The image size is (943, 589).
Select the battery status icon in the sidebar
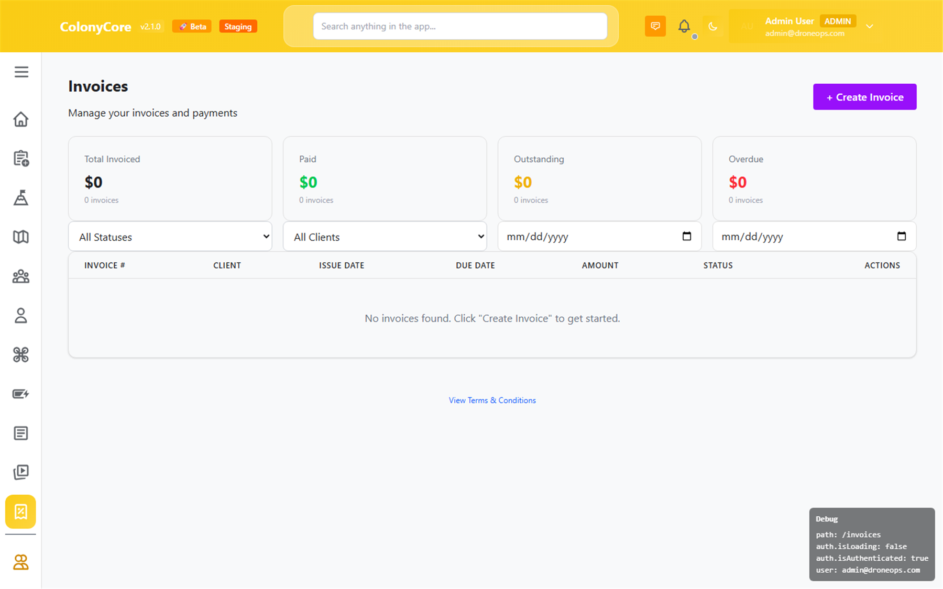point(21,394)
